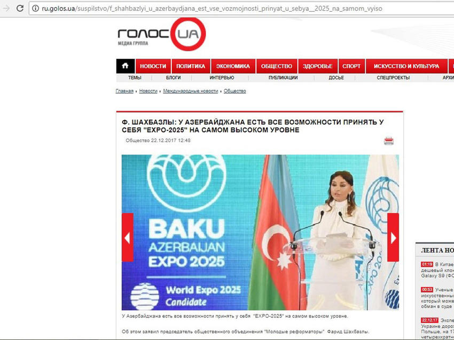Viewport: 454px width, 340px height.
Task: Open the Политика menu section
Action: tap(191, 66)
